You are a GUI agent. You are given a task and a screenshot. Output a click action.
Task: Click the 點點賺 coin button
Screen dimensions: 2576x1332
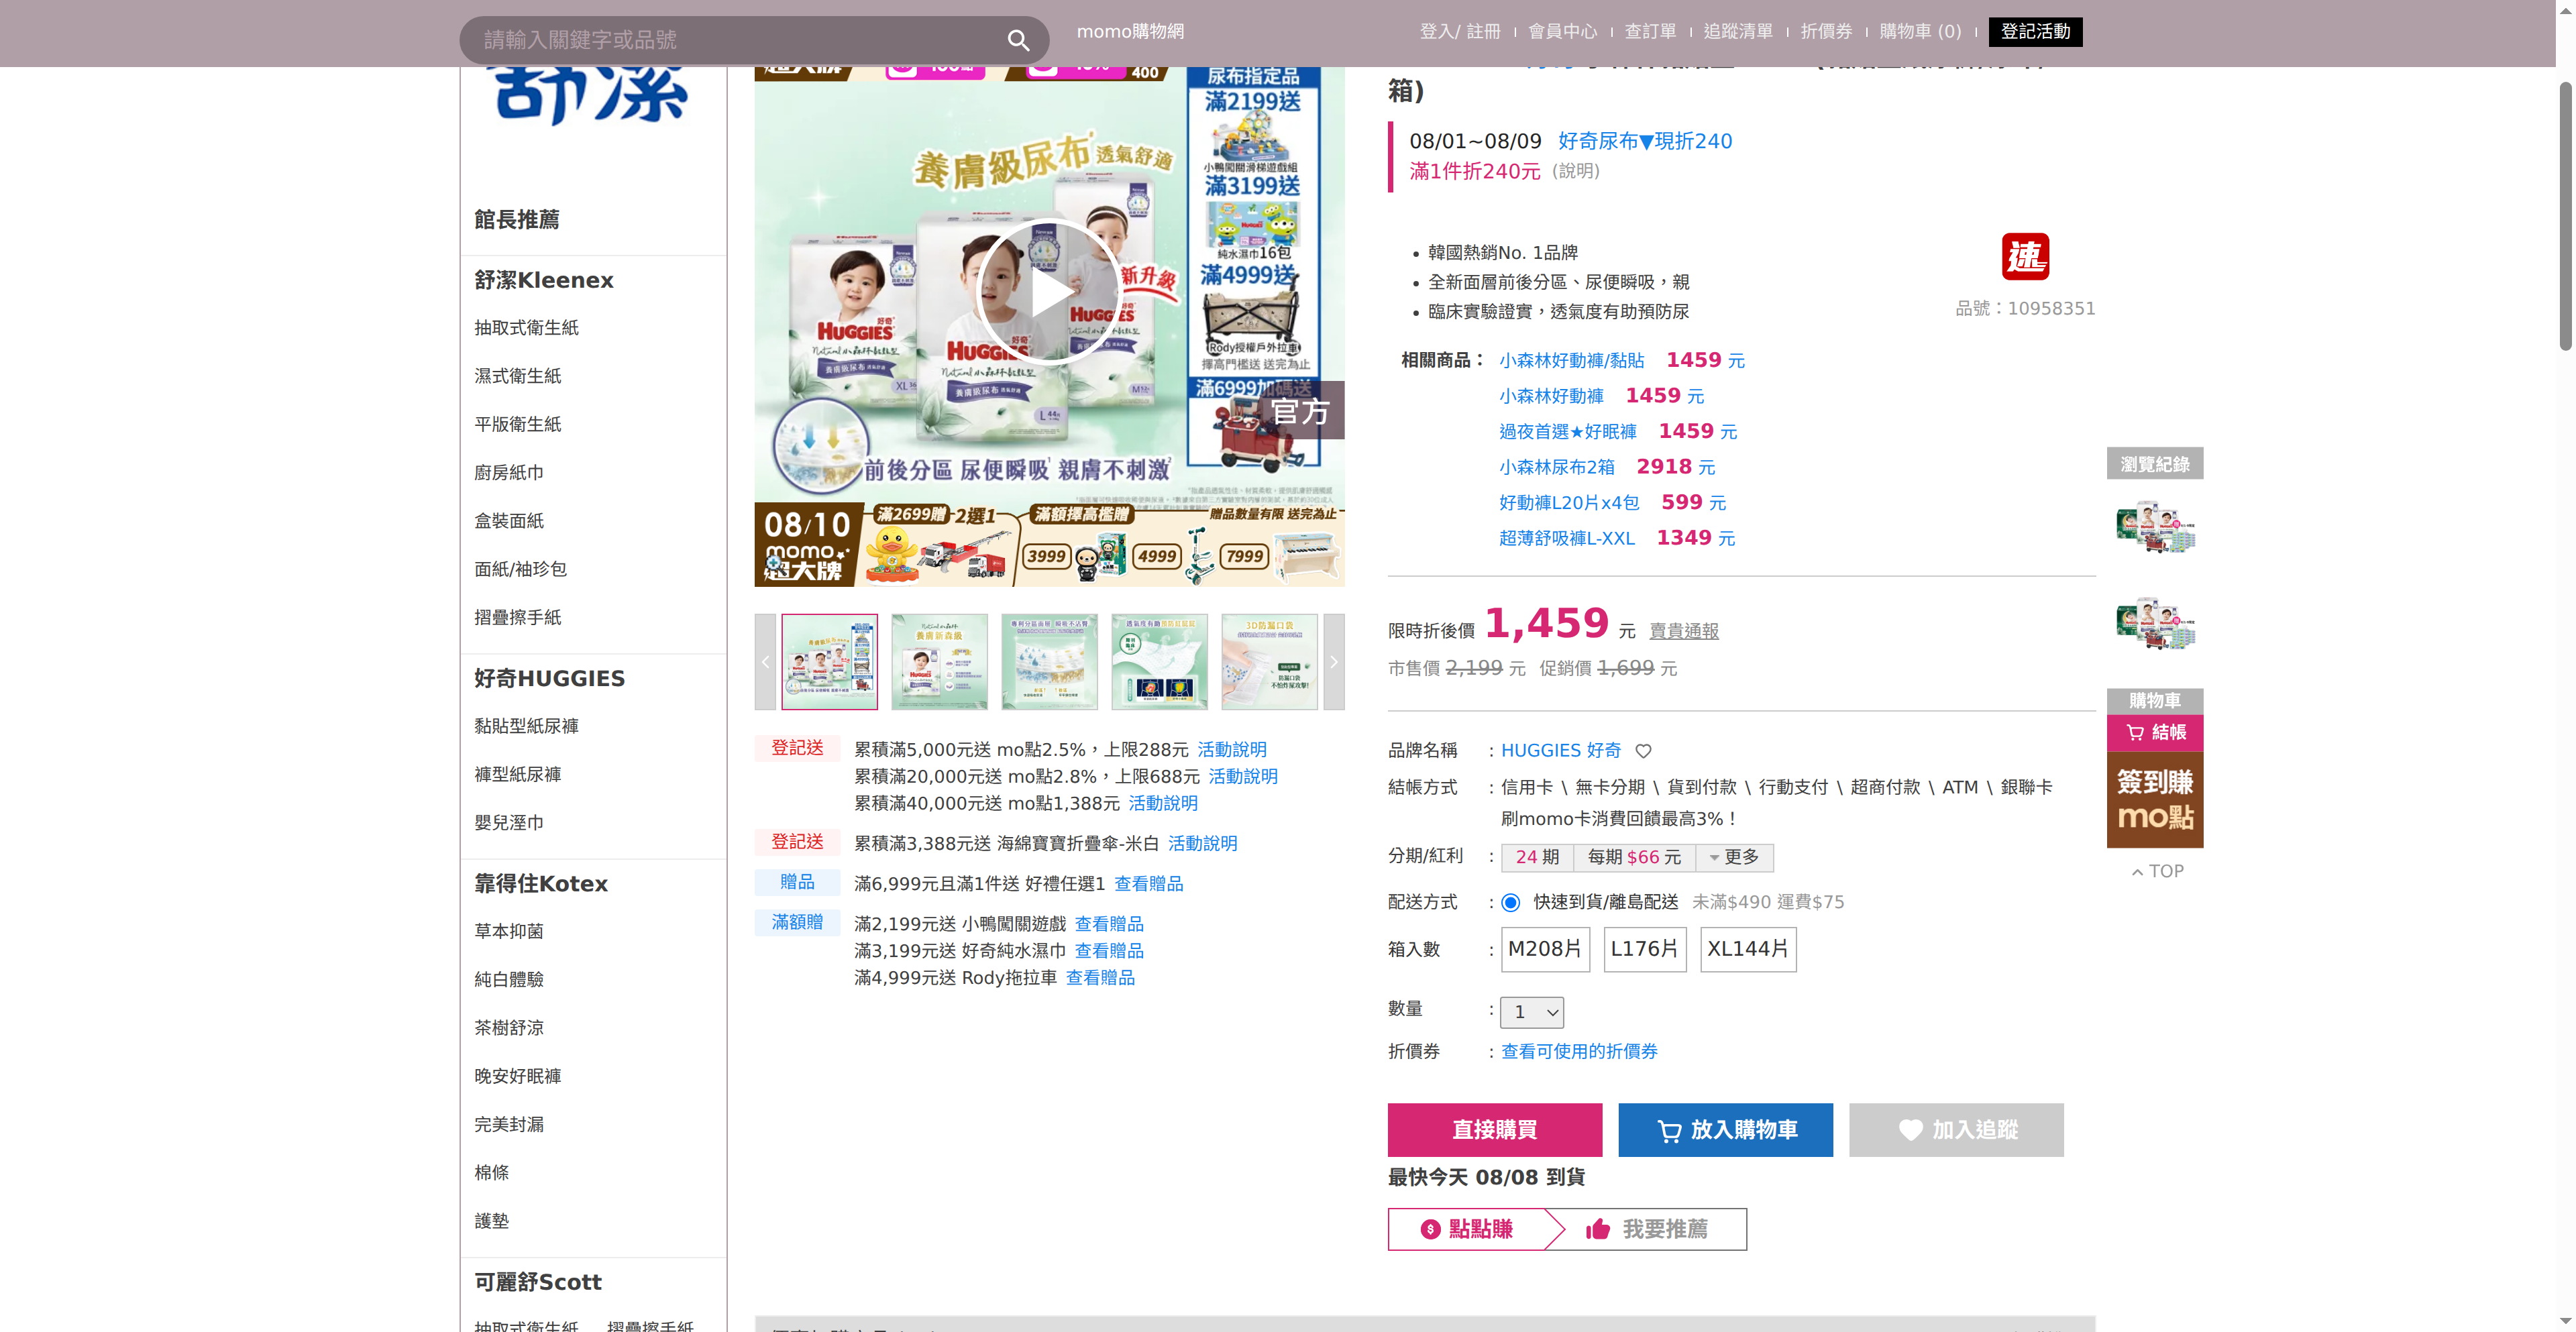(1467, 1229)
